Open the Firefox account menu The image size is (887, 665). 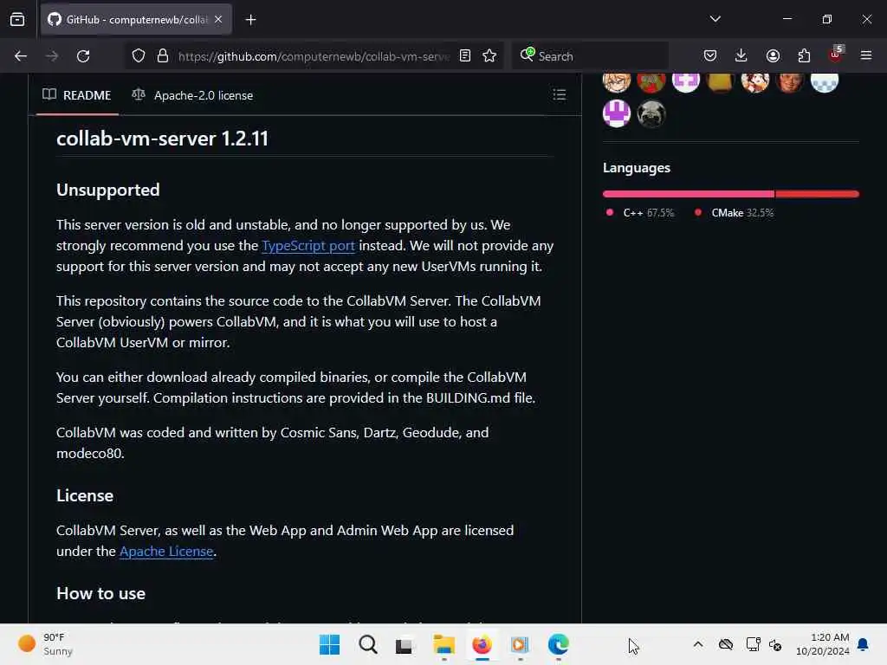pos(773,55)
